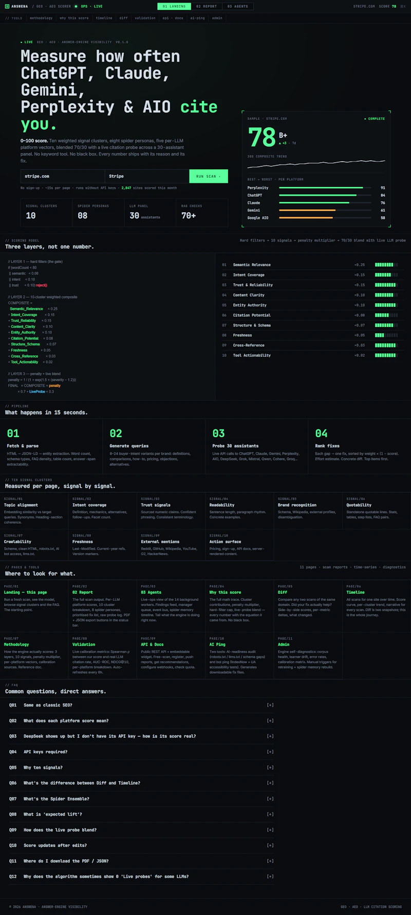Expand Q09 live probe blend question

pos(141,830)
